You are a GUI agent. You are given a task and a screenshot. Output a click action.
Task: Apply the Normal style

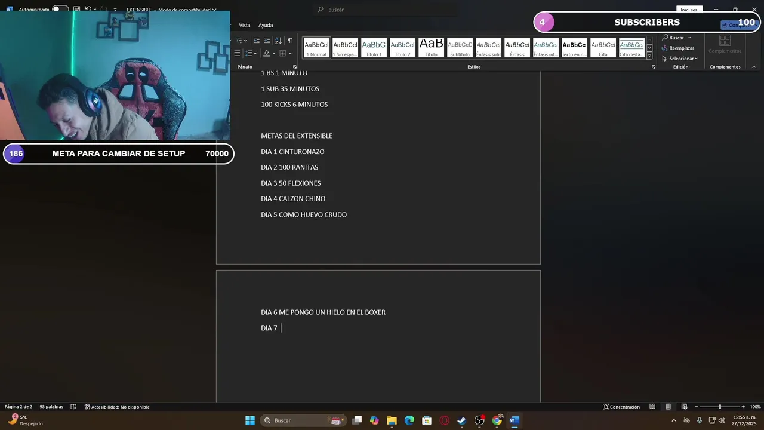click(x=316, y=48)
